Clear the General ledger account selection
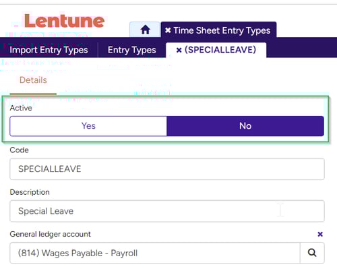This screenshot has width=337, height=269. coord(320,234)
